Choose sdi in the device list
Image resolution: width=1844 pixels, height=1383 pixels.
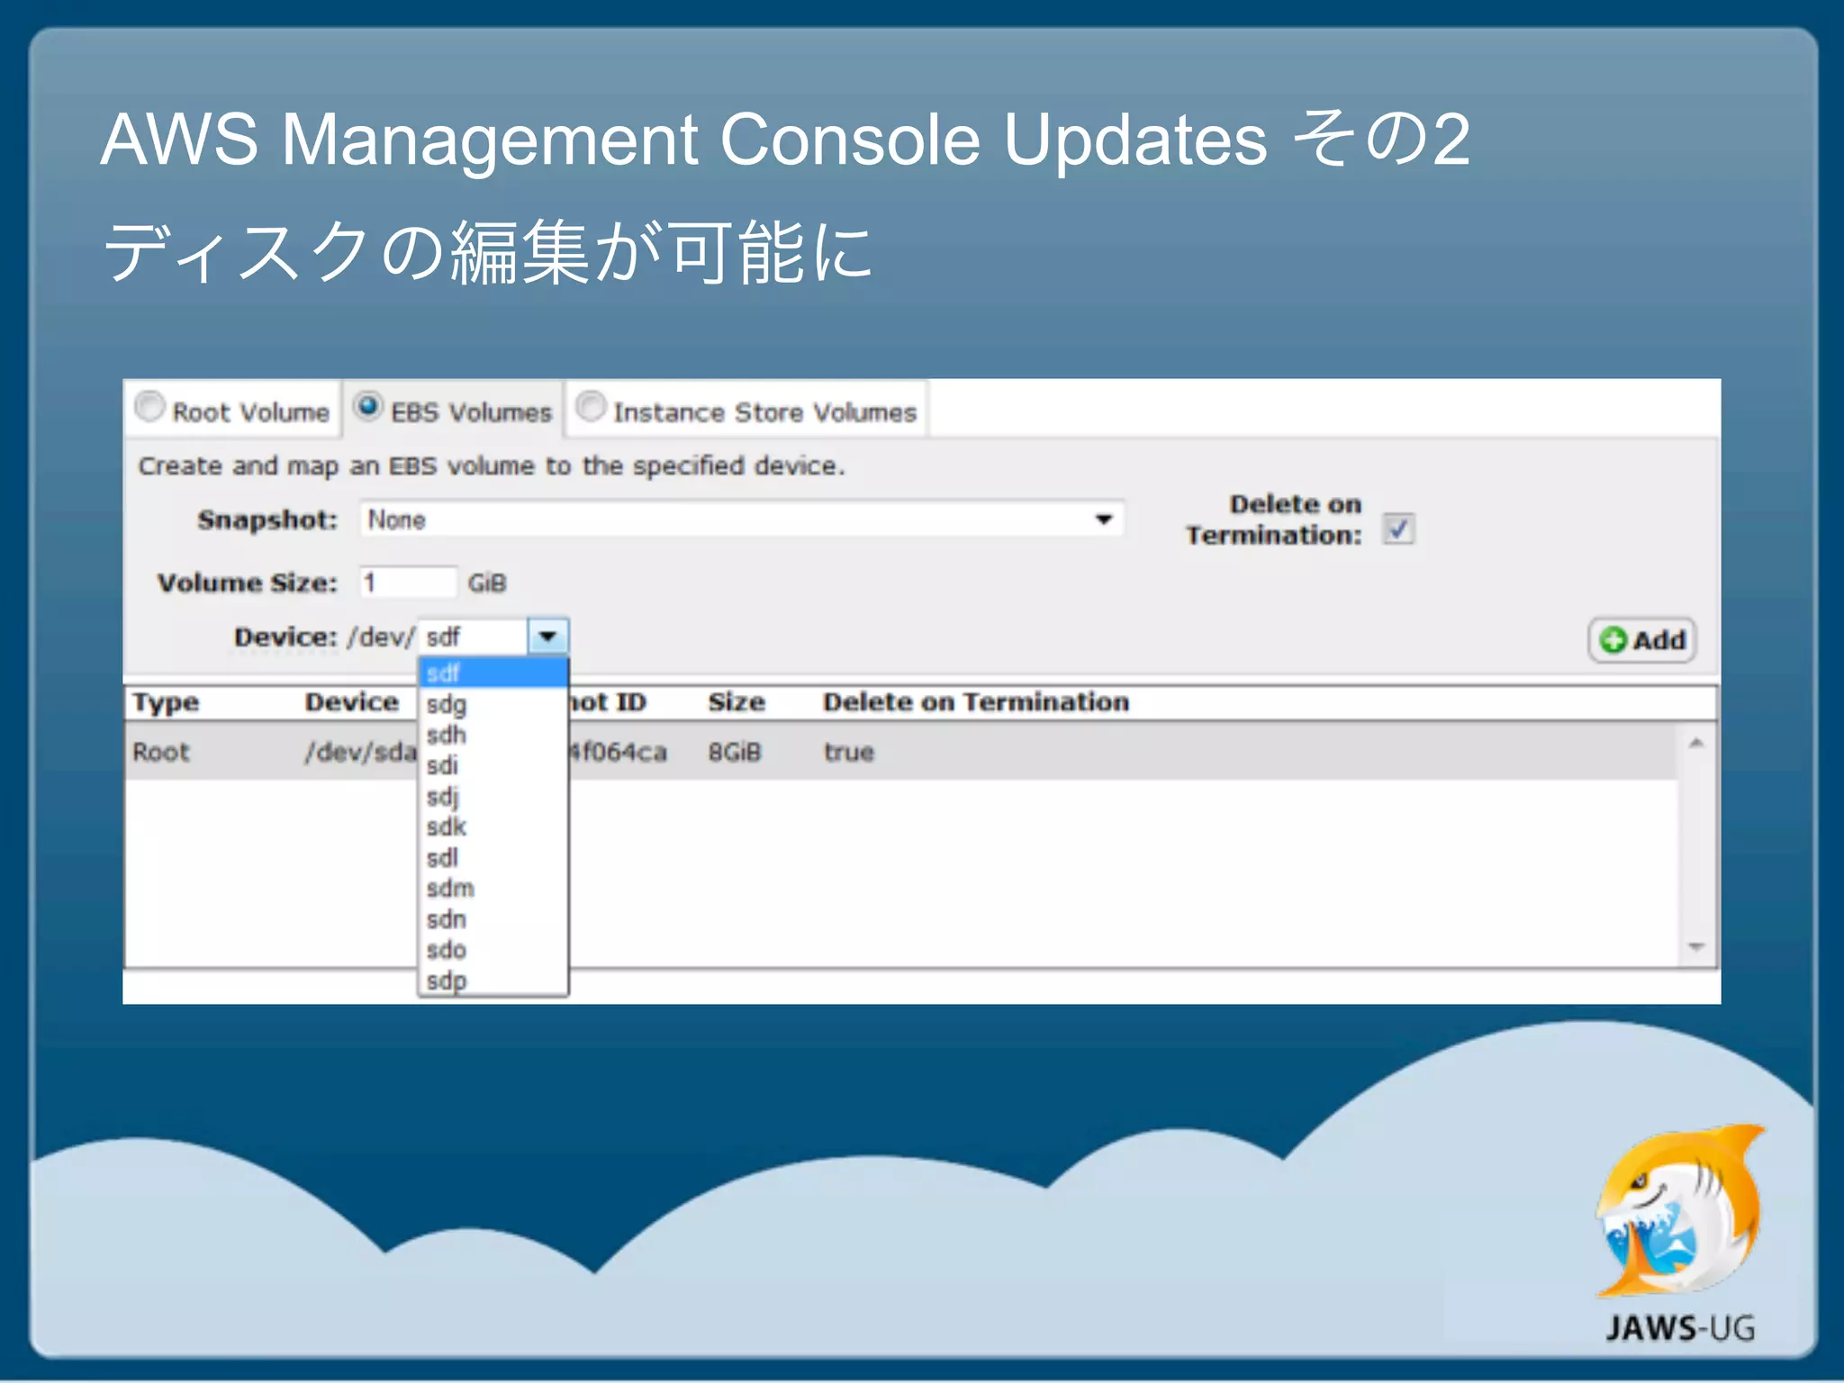point(493,765)
